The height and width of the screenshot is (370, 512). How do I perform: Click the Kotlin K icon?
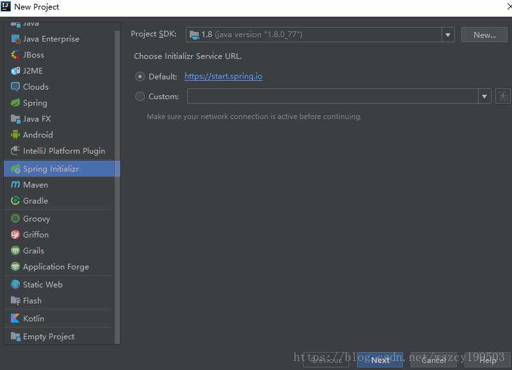(15, 318)
